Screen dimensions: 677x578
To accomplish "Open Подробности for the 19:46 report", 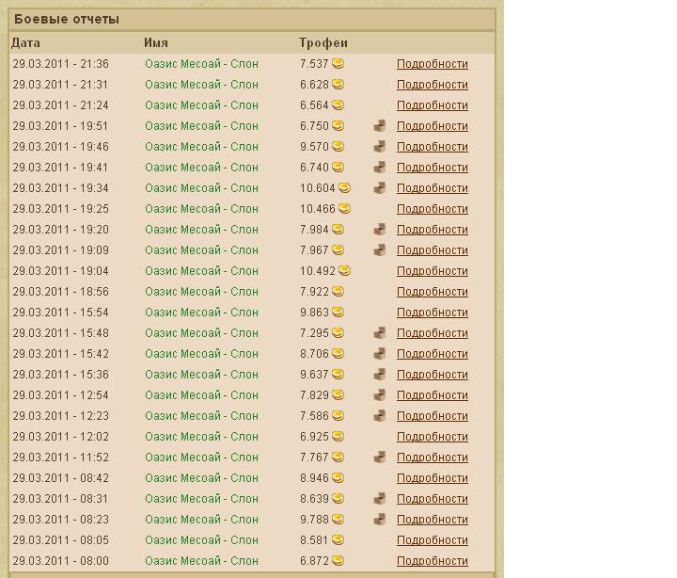I will click(433, 147).
